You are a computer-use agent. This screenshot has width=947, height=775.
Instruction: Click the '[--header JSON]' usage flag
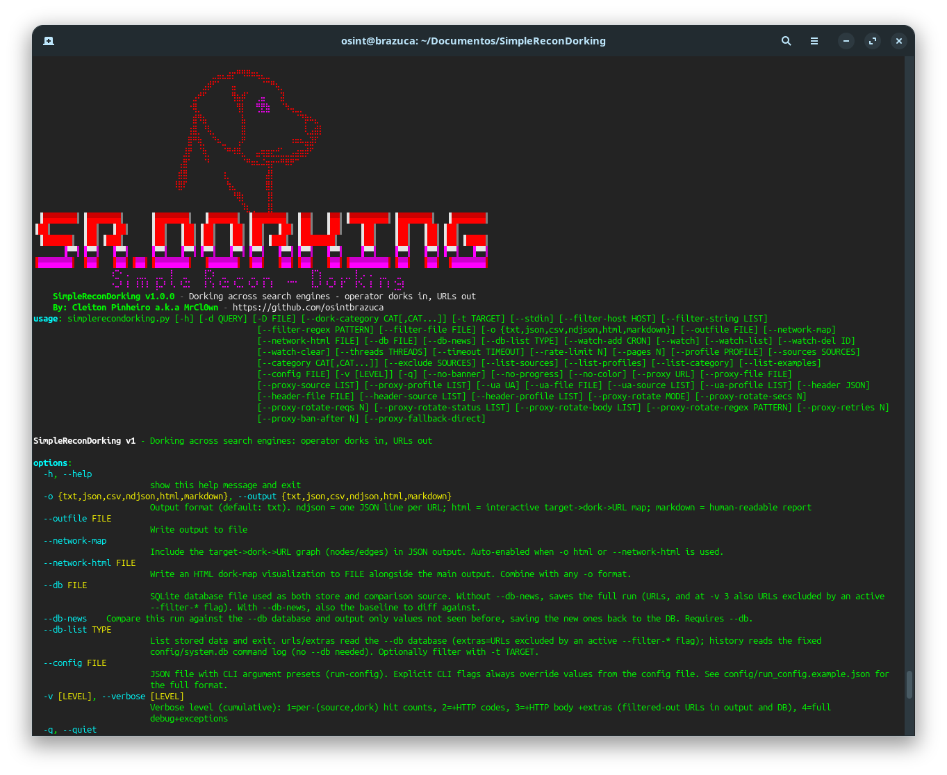tap(833, 385)
